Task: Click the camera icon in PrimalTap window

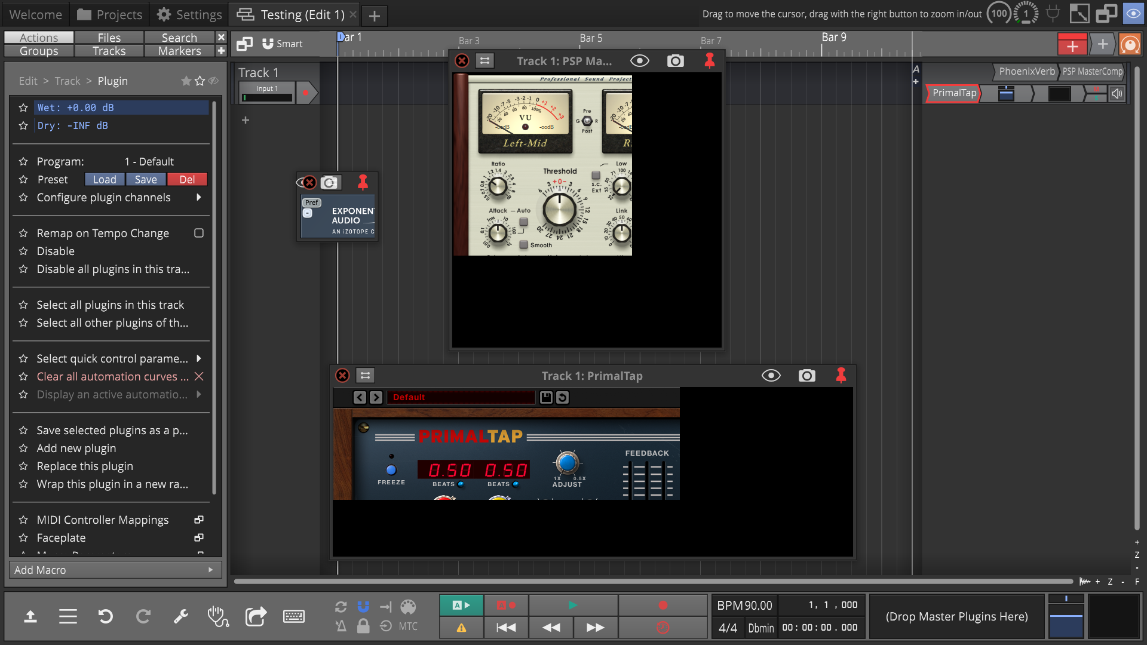Action: (807, 376)
